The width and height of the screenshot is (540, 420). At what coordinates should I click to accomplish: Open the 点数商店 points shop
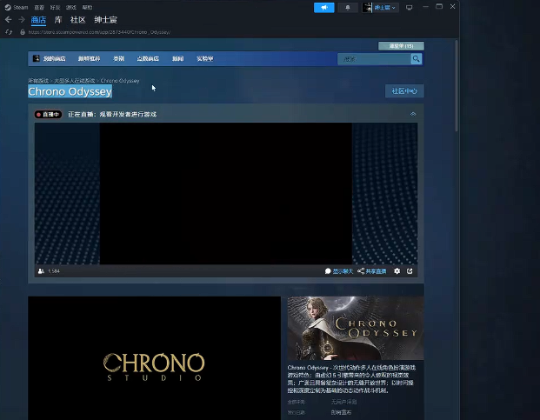click(148, 58)
